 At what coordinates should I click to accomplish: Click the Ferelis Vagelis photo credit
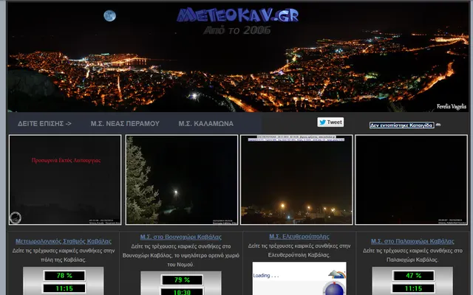(452, 106)
